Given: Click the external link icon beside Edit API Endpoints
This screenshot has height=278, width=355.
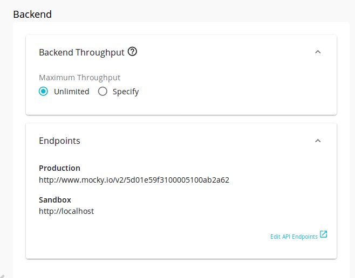Looking at the screenshot, I should click(x=324, y=234).
